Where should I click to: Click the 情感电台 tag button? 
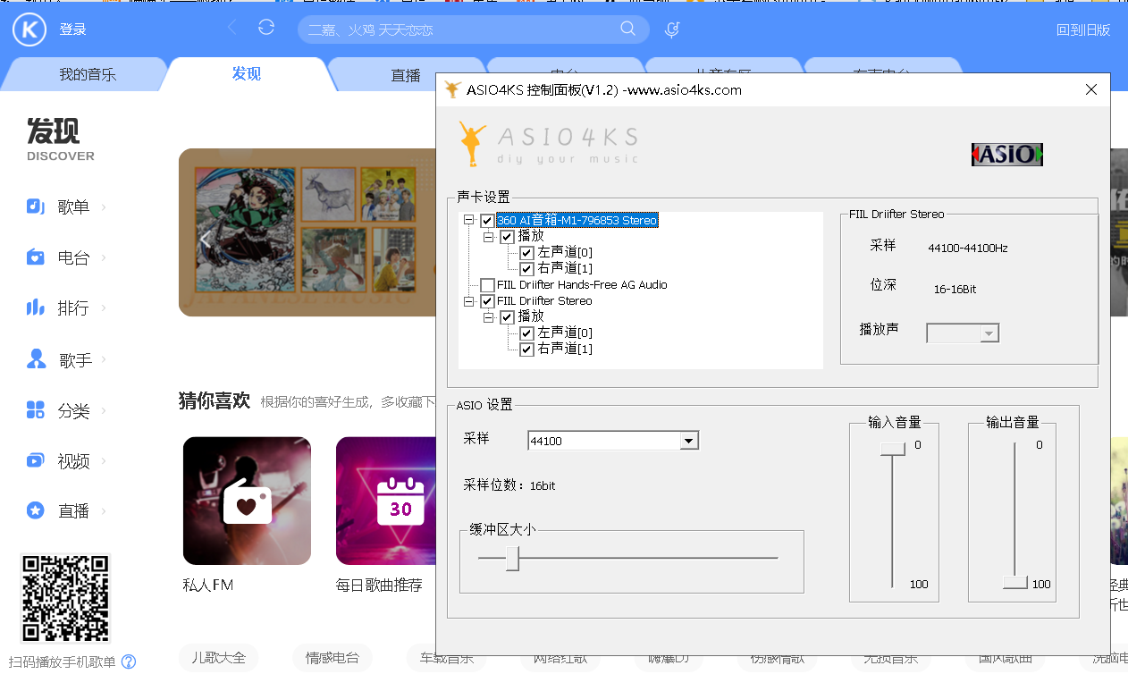(x=333, y=657)
